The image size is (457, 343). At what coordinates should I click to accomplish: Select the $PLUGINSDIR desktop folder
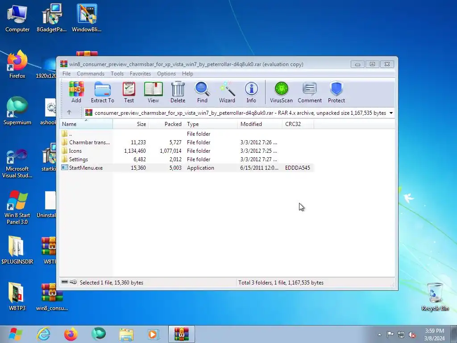17,250
